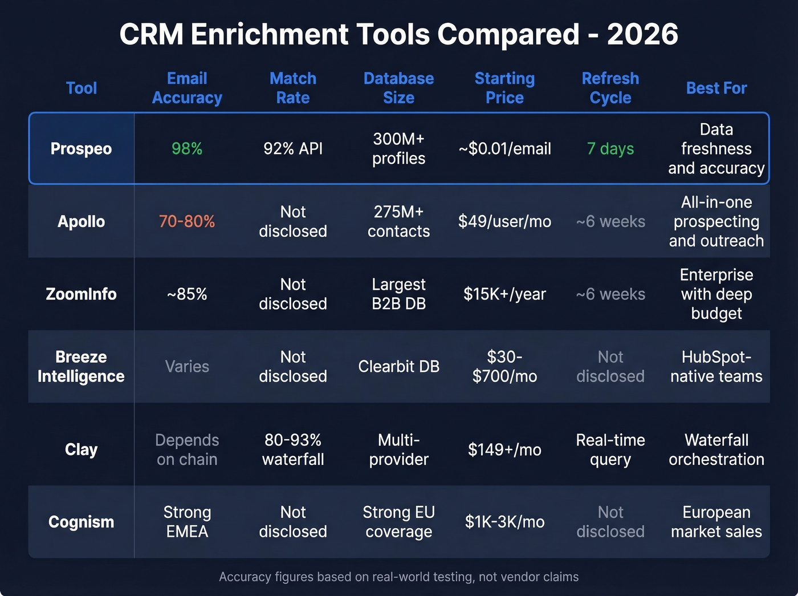Select the Breeze Intelligence row label
This screenshot has width=798, height=596.
tap(81, 367)
